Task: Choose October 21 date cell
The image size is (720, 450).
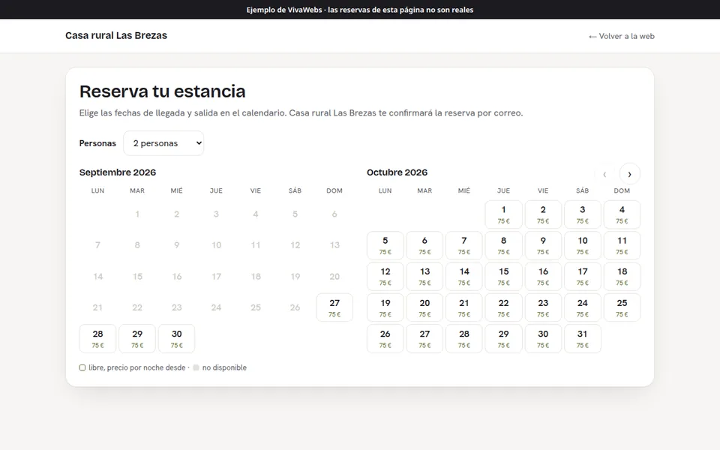Action: coord(464,307)
